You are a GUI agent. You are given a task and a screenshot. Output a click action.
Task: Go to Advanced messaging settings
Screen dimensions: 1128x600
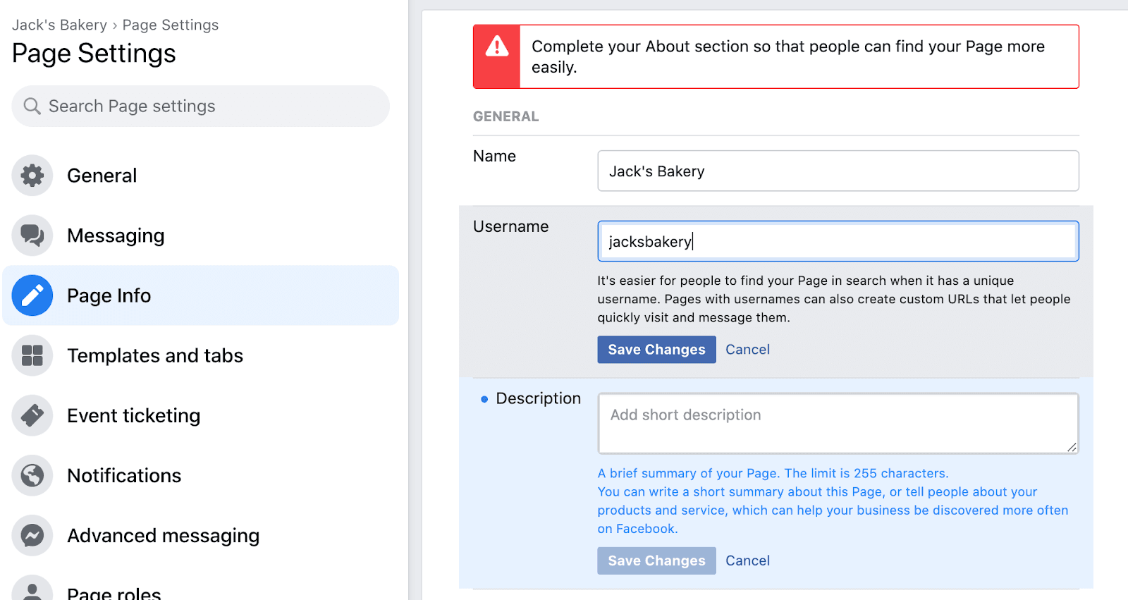[x=164, y=536]
